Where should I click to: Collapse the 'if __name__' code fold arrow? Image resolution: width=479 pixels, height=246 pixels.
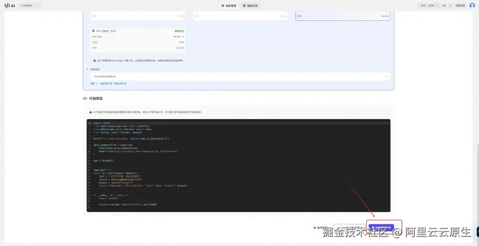coord(91,195)
